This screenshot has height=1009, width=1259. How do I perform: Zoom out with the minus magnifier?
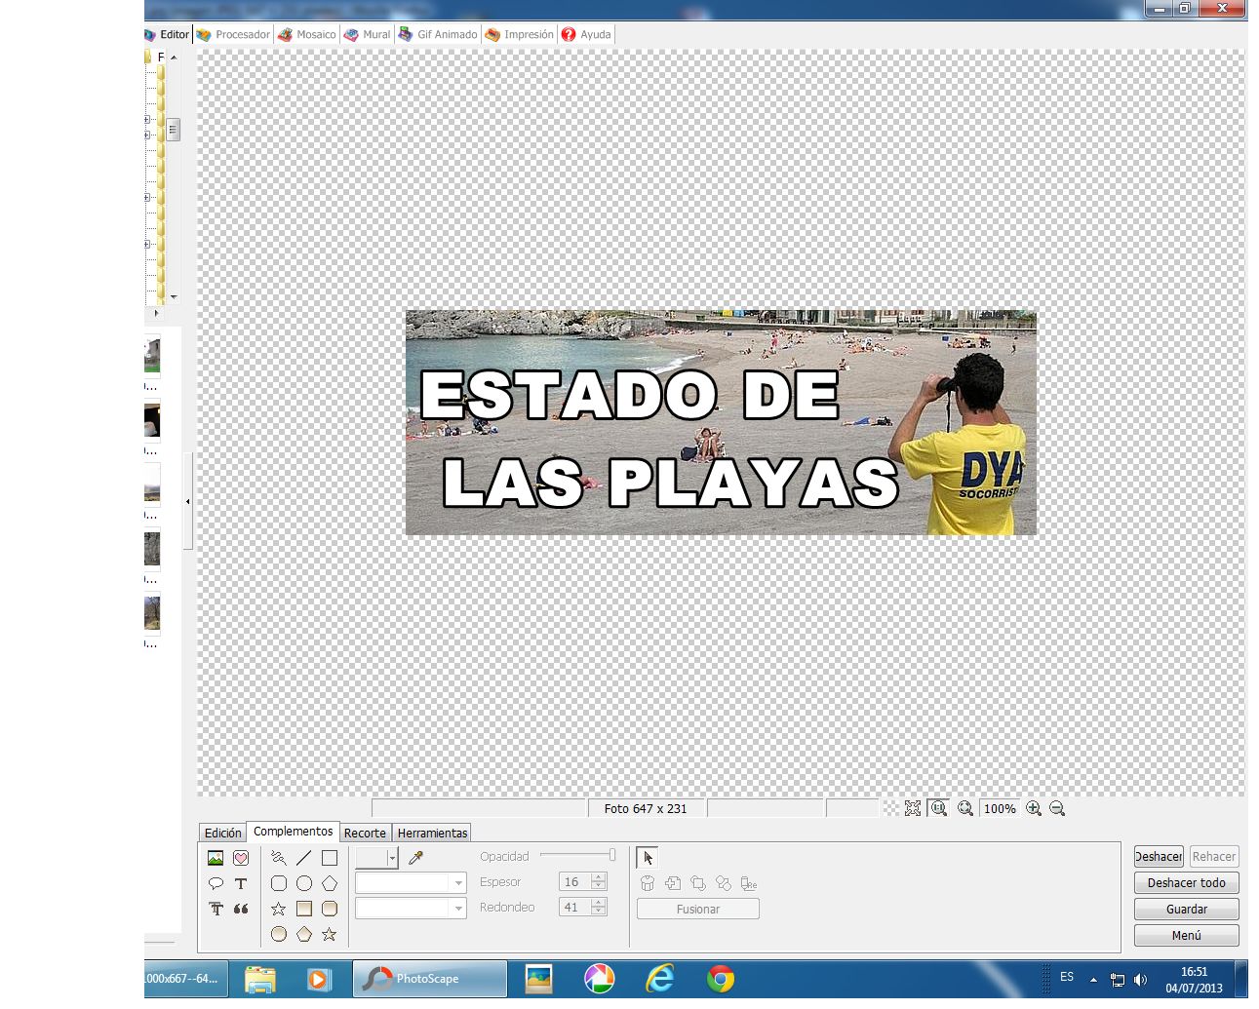[1057, 808]
